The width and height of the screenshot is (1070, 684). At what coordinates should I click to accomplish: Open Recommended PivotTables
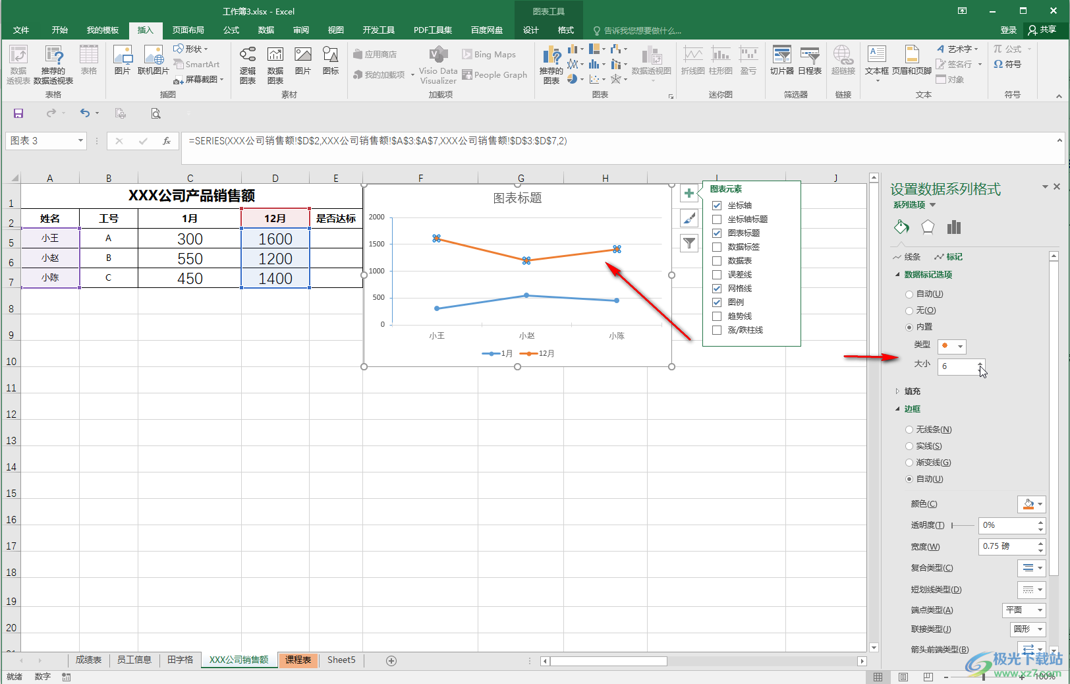(x=53, y=65)
